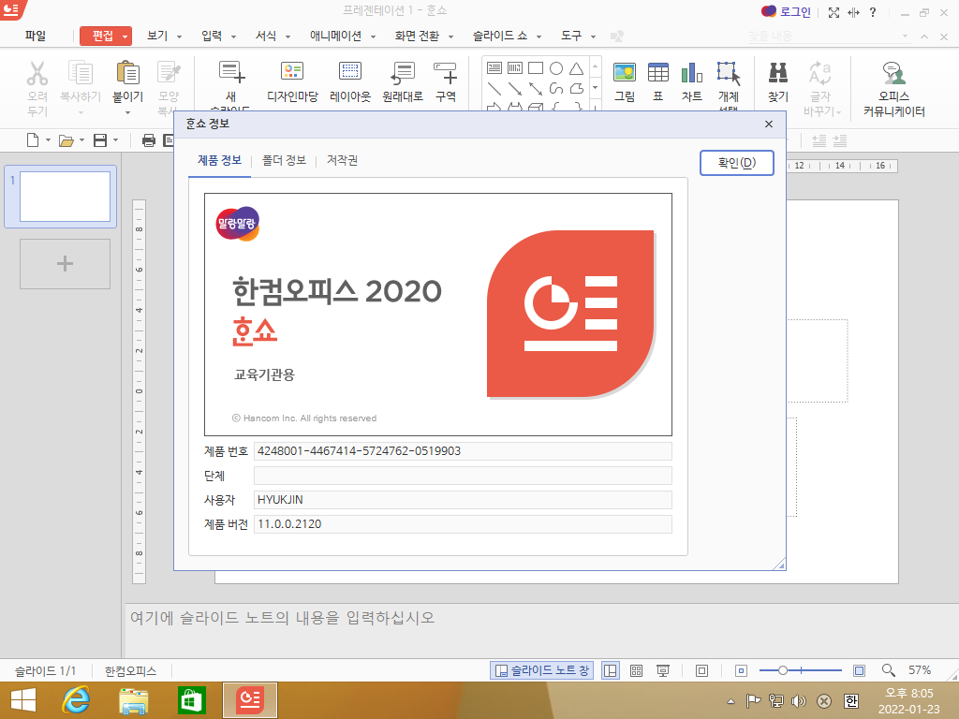Toggle full screen mode icon in title bar
Viewport: 959px width, 719px height.
[x=834, y=12]
